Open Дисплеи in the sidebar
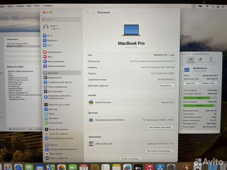The image size is (227, 170). (x=51, y=109)
